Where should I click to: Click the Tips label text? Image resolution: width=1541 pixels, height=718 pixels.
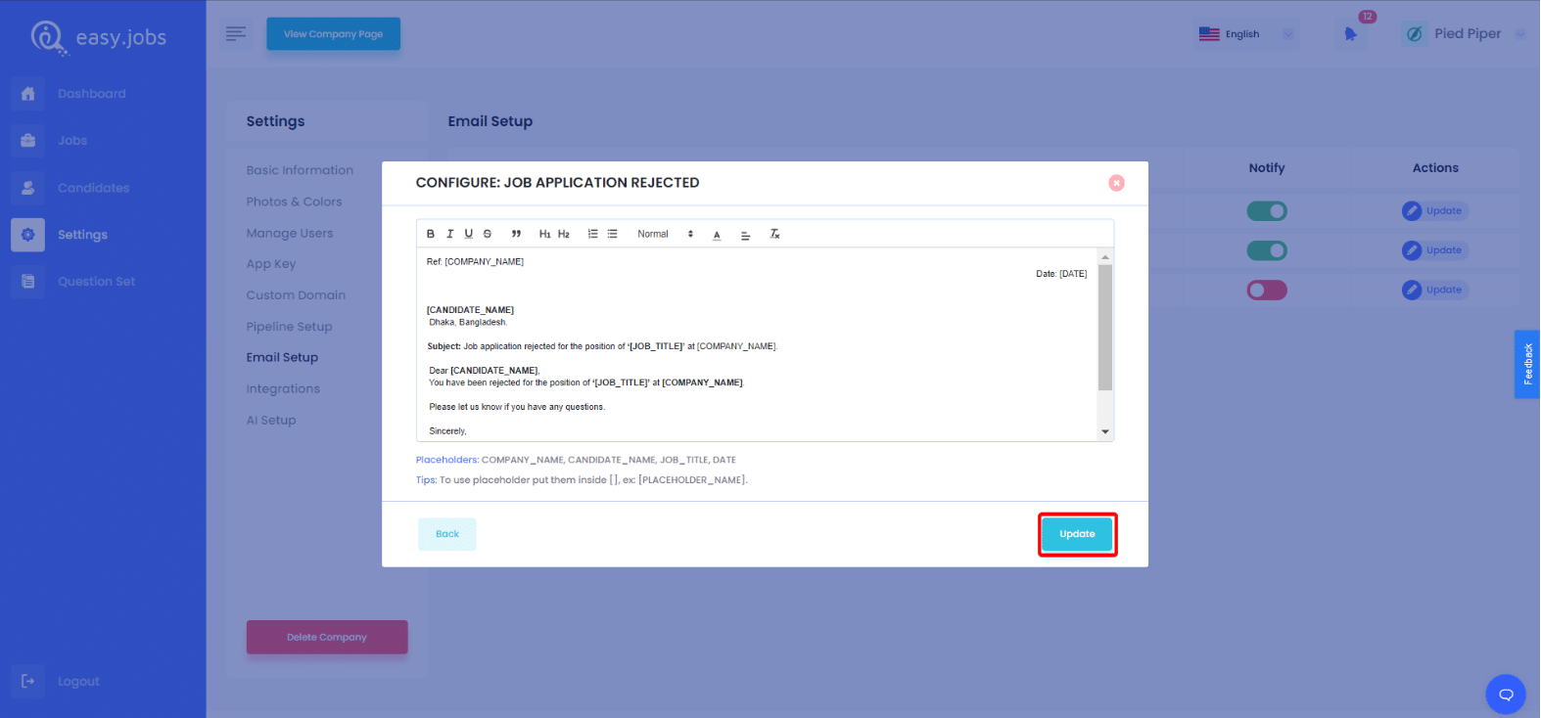pyautogui.click(x=426, y=480)
